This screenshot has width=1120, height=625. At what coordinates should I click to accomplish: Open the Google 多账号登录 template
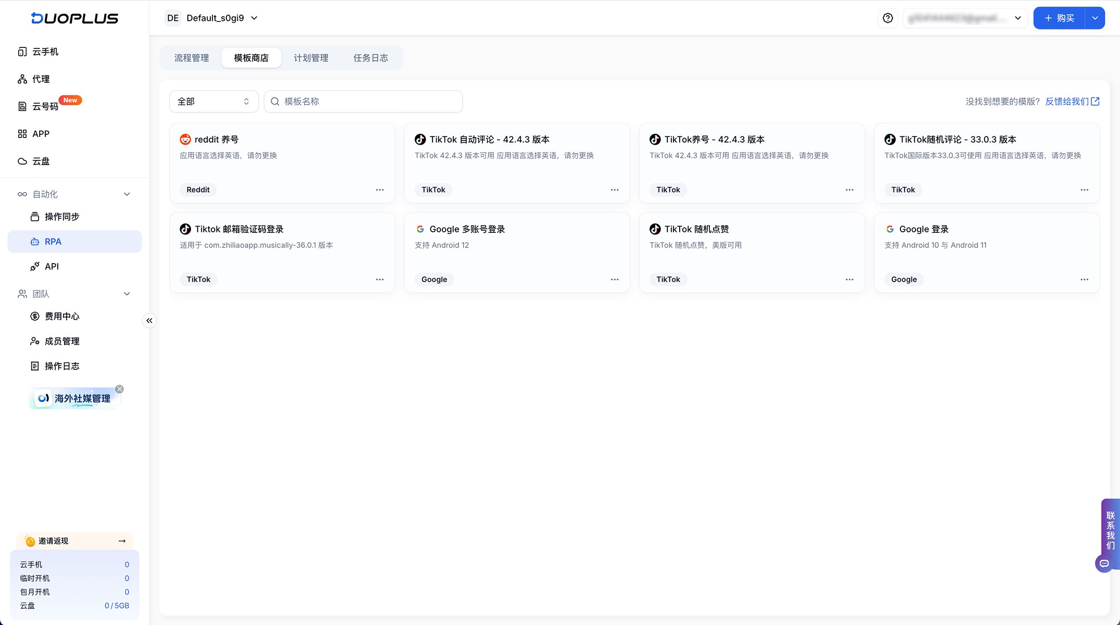tap(517, 253)
